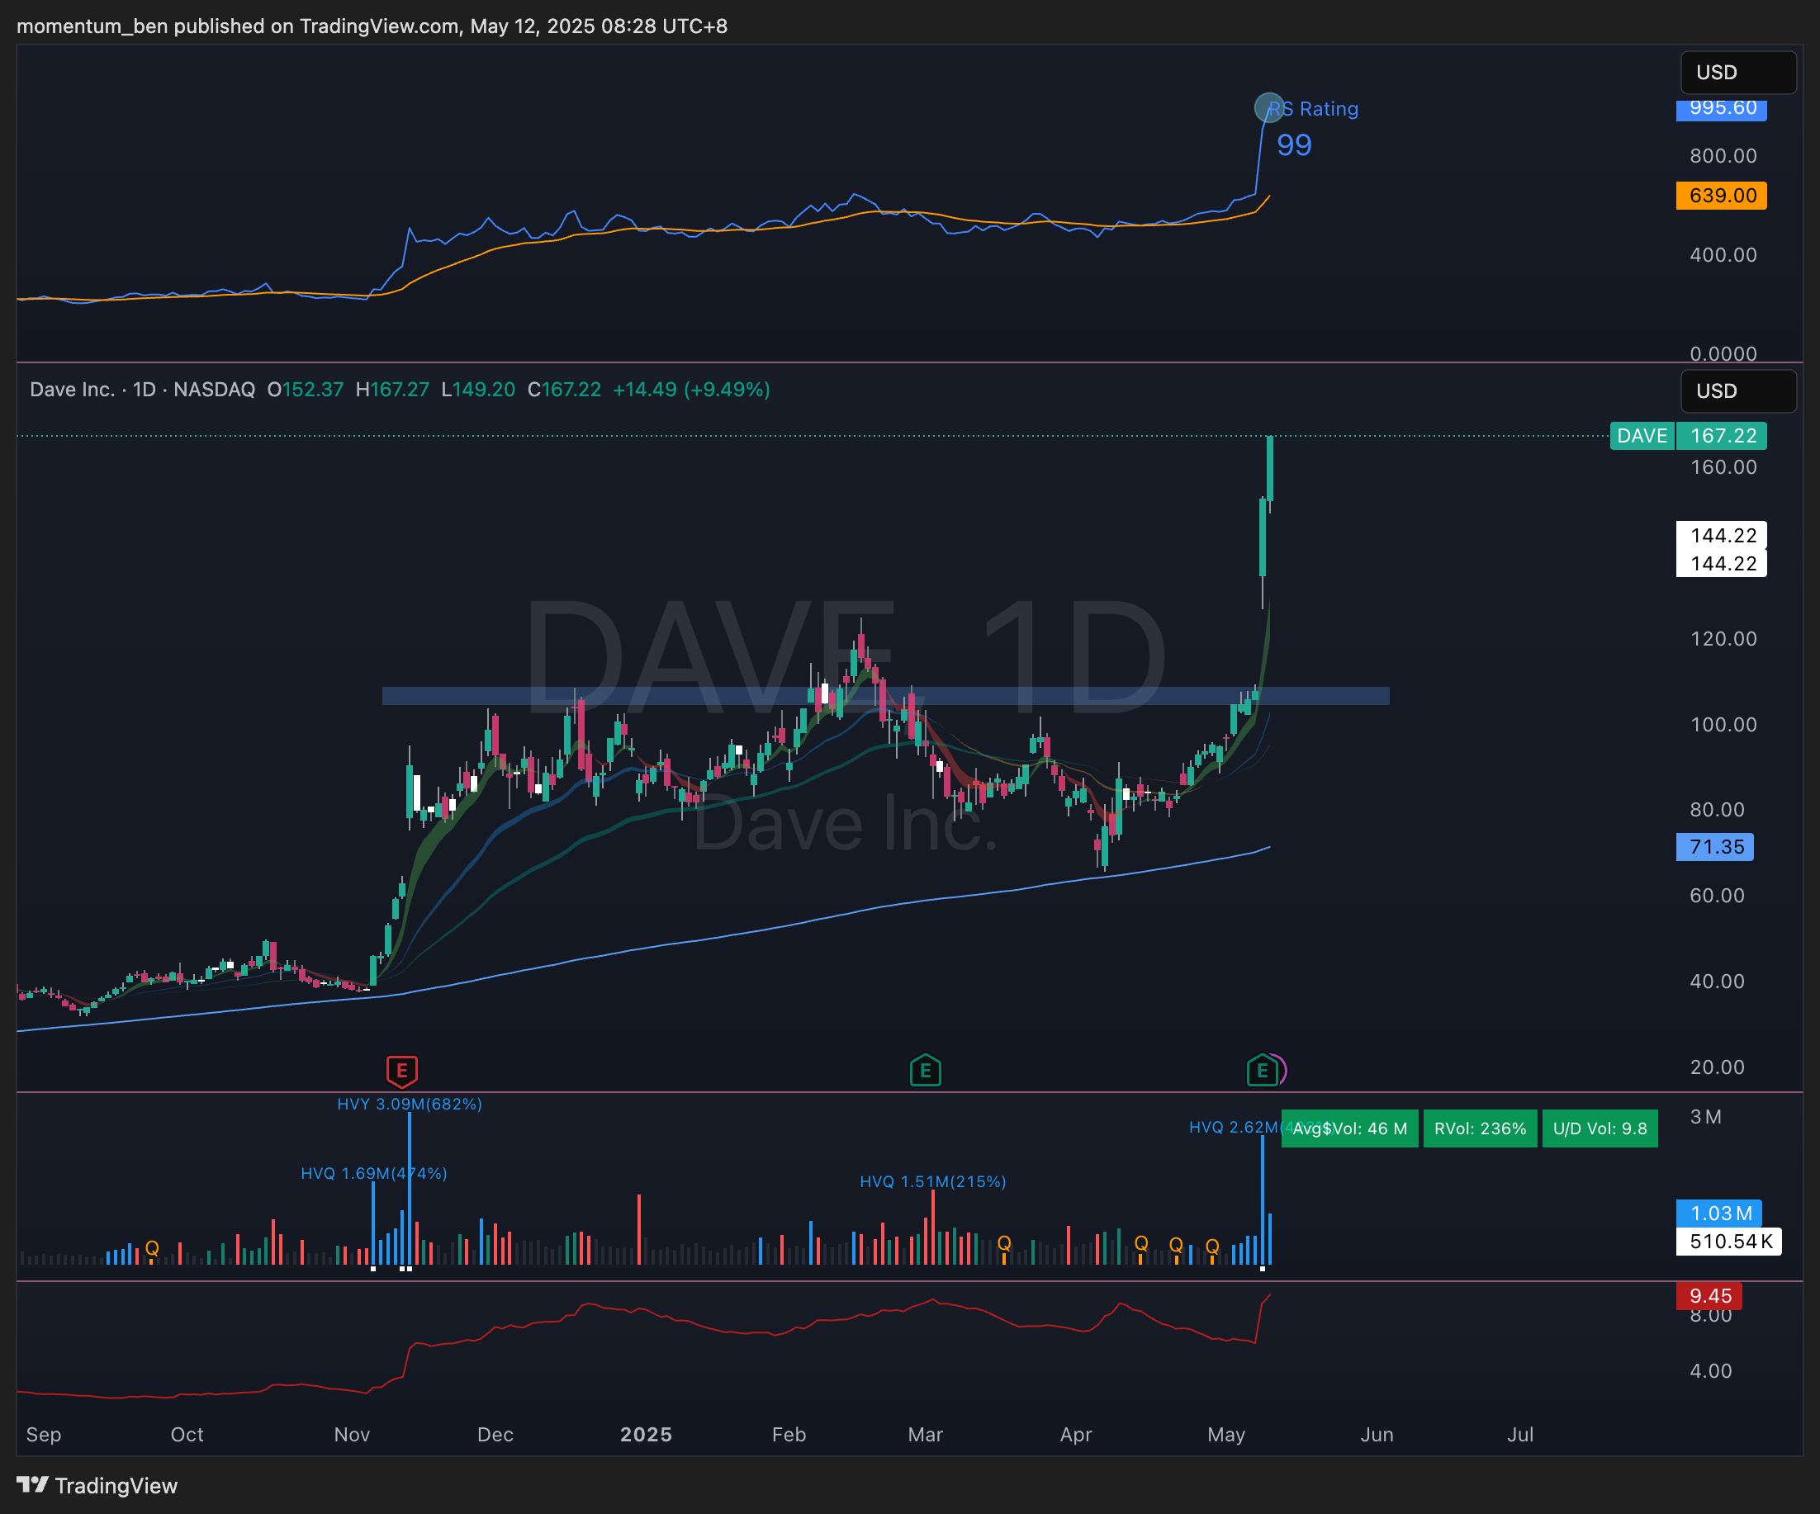
Task: Click the U/D Vol: 9.8 tag
Action: pos(1599,1128)
